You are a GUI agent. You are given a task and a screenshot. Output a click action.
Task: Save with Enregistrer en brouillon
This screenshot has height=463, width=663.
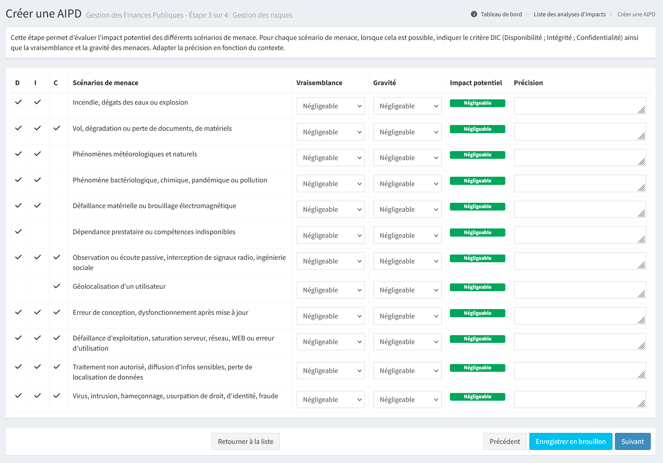[570, 441]
